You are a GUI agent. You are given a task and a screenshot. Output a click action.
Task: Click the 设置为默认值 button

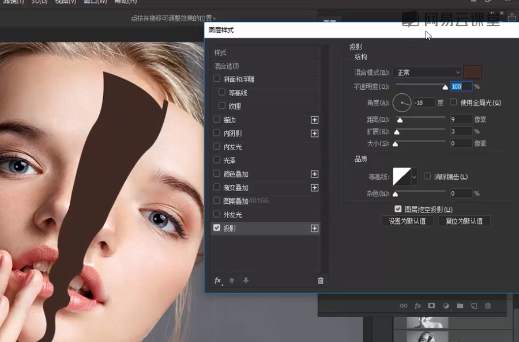407,221
